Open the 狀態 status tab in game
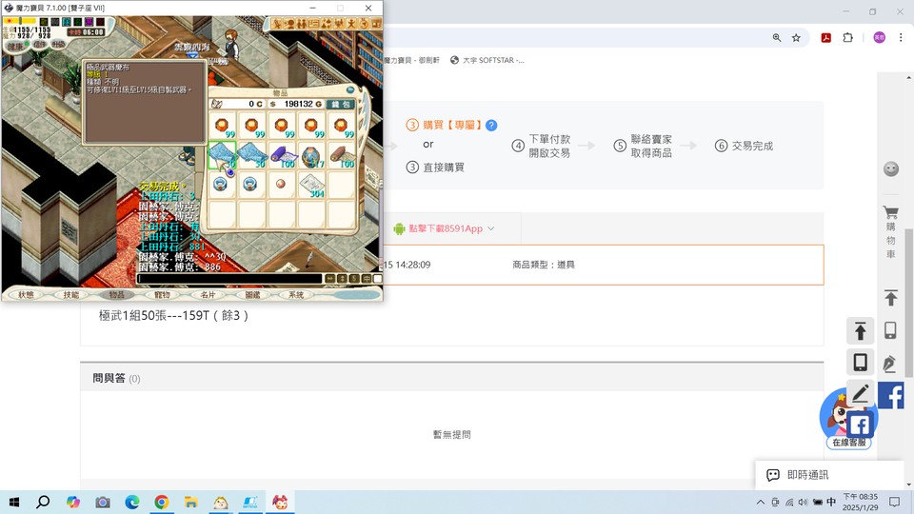Screen dimensions: 914x514 click(x=27, y=294)
